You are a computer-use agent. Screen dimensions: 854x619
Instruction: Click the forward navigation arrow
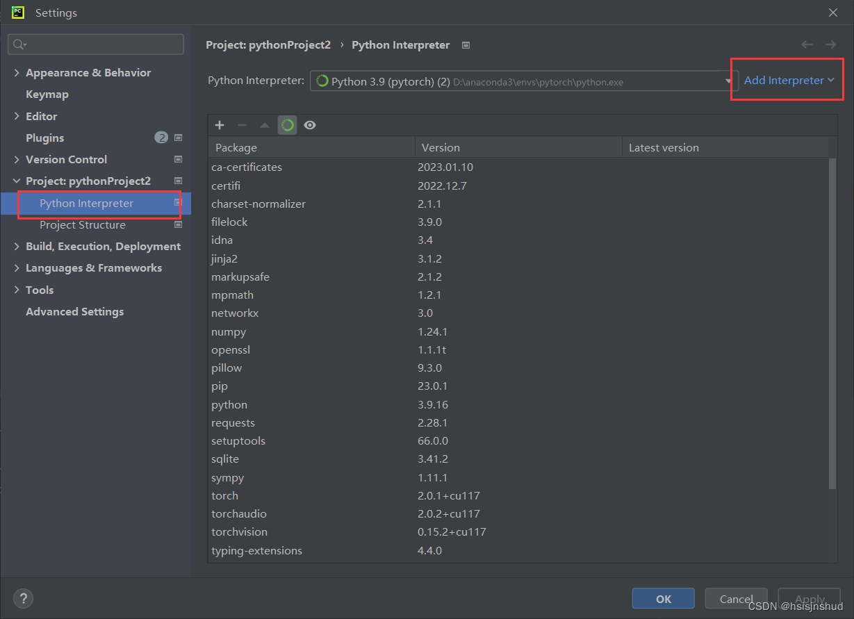(x=830, y=44)
